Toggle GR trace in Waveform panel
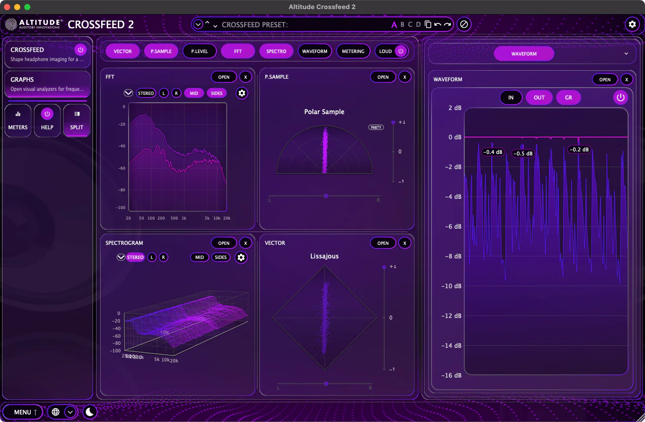 569,97
